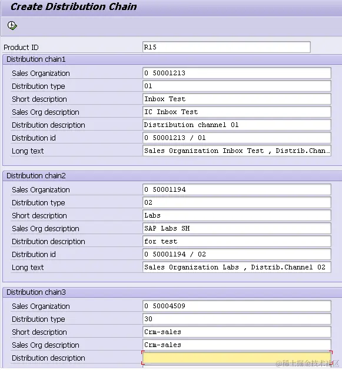Click chain2 Short description label

click(39, 216)
